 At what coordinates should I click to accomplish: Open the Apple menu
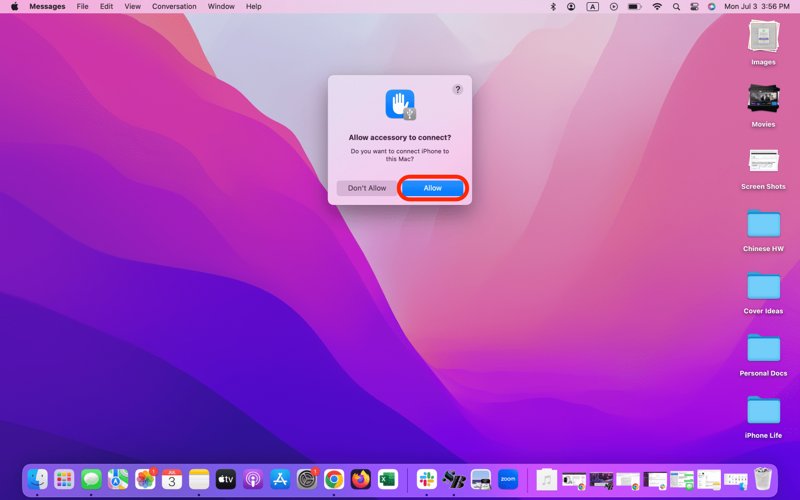pyautogui.click(x=15, y=7)
